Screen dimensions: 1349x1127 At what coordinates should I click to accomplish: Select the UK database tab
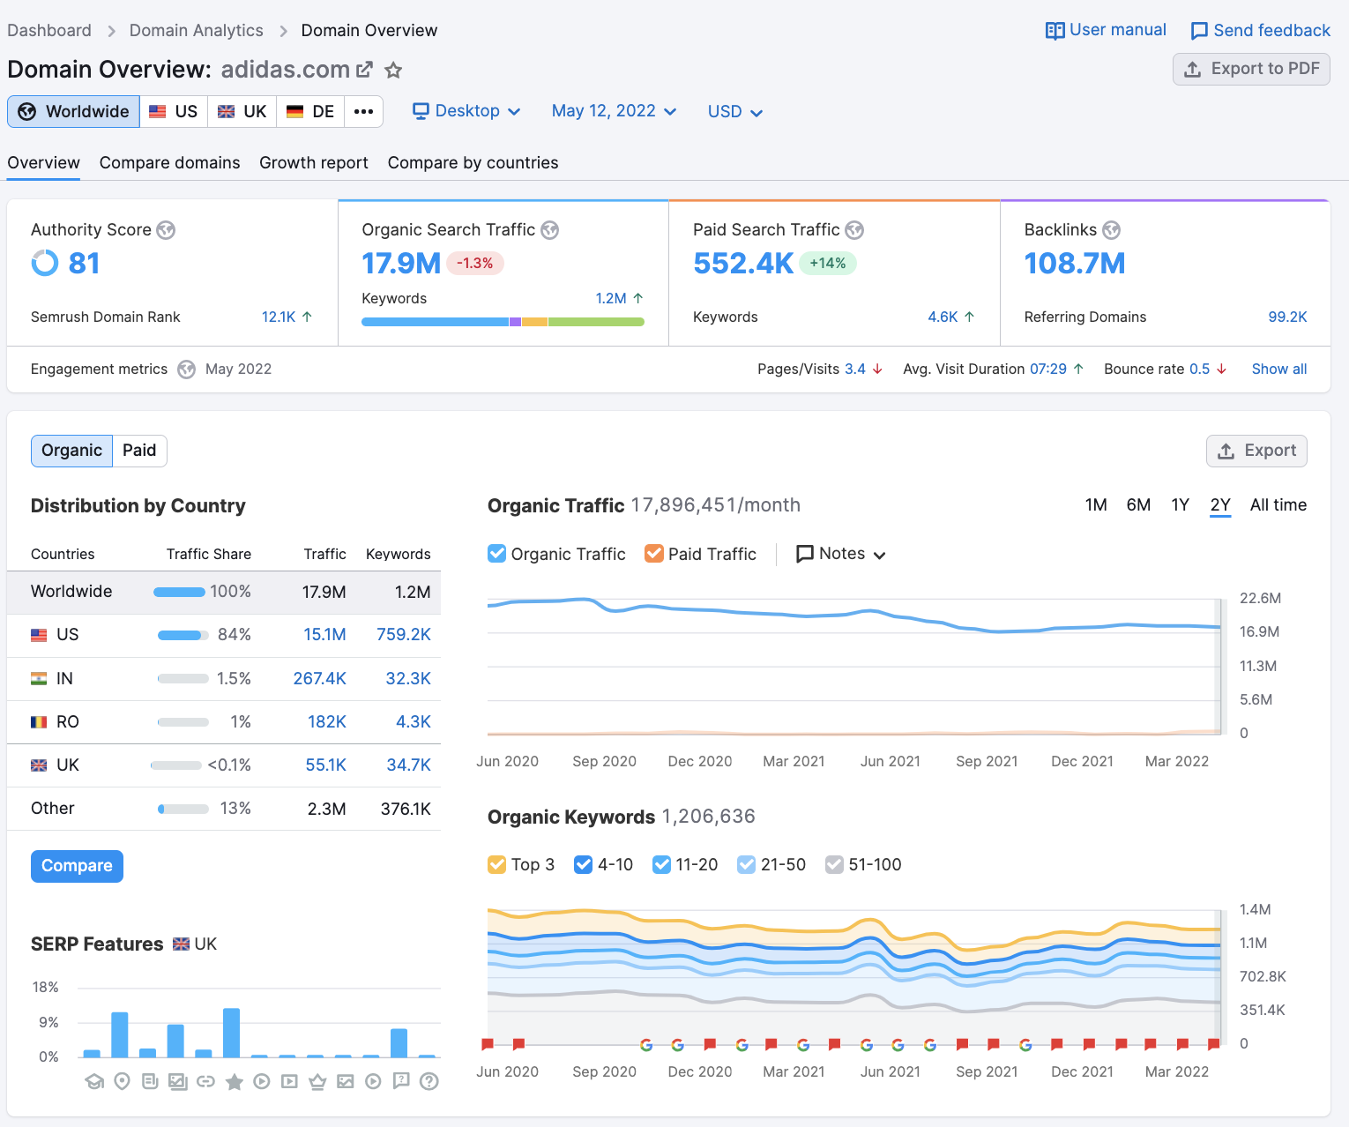tap(242, 112)
